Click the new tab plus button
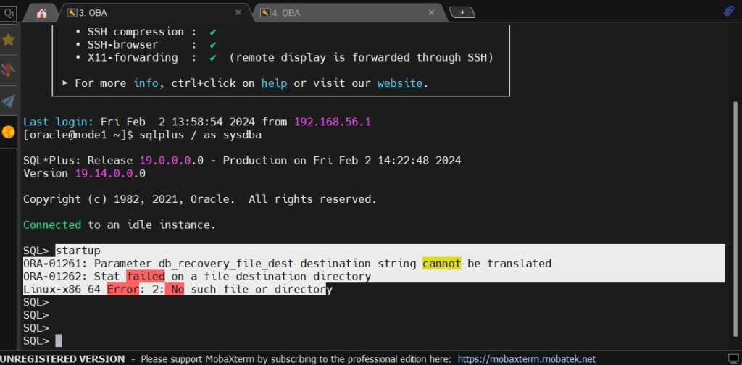 point(462,12)
